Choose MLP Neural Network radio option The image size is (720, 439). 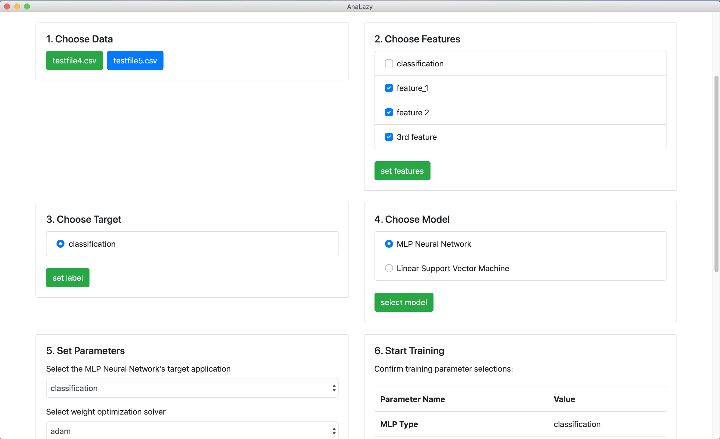tap(389, 244)
